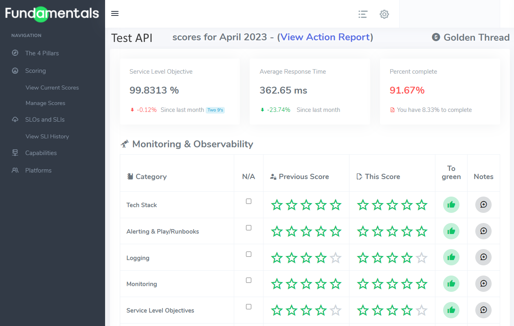Click the To green thumbs-up for Tech Stack
514x326 pixels.
tap(451, 205)
